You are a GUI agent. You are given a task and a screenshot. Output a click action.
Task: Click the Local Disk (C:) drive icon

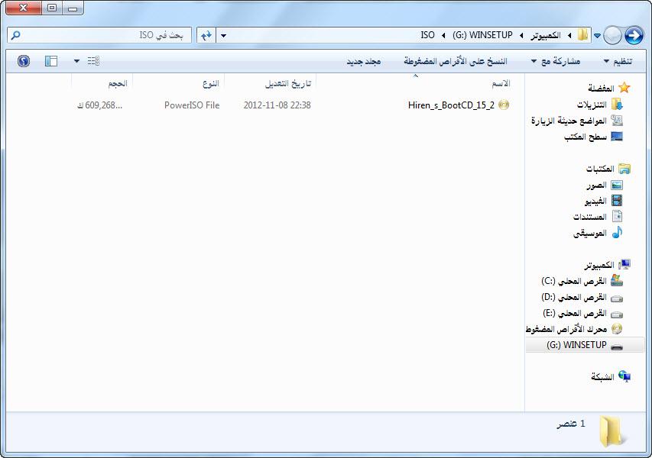[x=617, y=281]
